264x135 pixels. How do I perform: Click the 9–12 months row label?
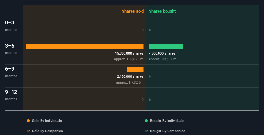click(11, 95)
